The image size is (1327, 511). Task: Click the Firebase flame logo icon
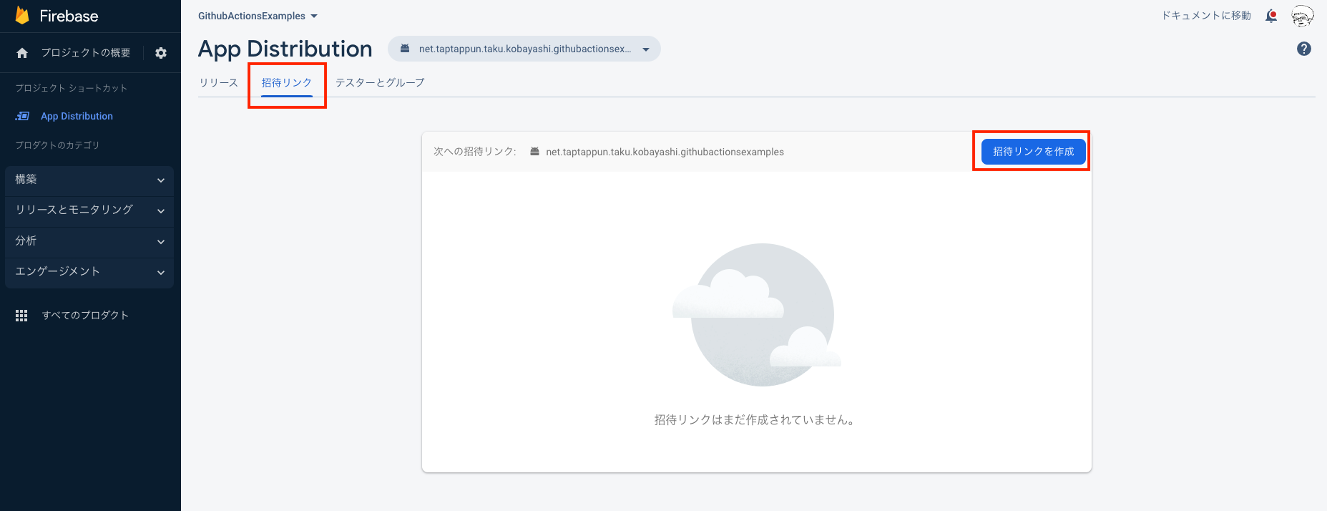click(22, 16)
